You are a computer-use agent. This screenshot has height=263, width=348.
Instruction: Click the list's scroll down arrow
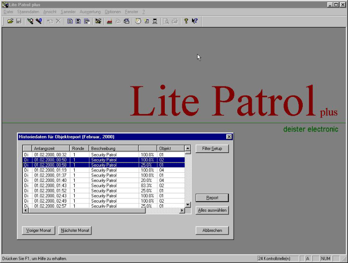pos(188,205)
